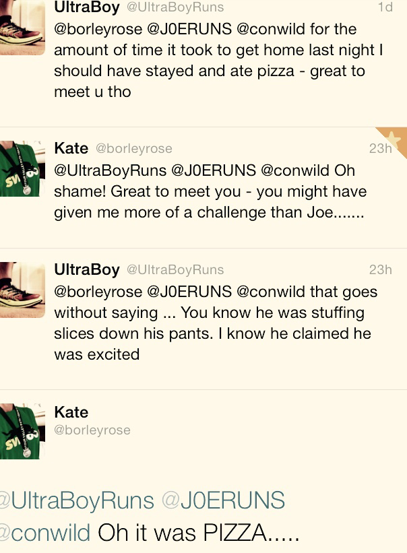Open the 'Oh it was PIZZA.....' tweet text
Image resolution: width=407 pixels, height=553 pixels.
(198, 533)
